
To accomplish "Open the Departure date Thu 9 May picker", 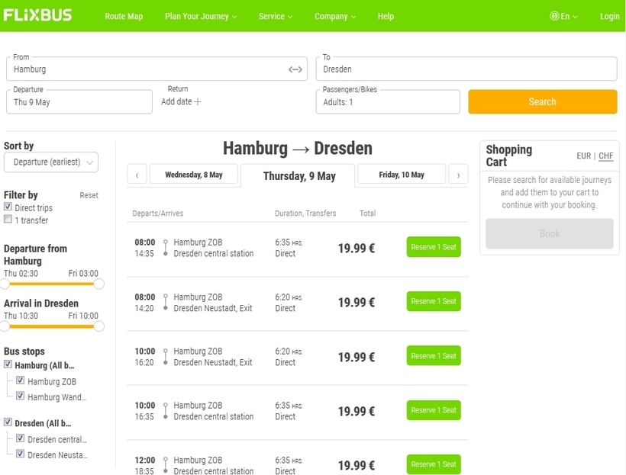I will (x=79, y=102).
